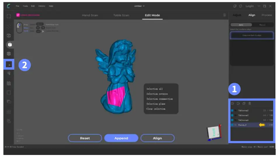Viewport: 278px width, 157px height.
Task: Activate the selection tool with arrow cursor
Action: pyautogui.click(x=9, y=65)
